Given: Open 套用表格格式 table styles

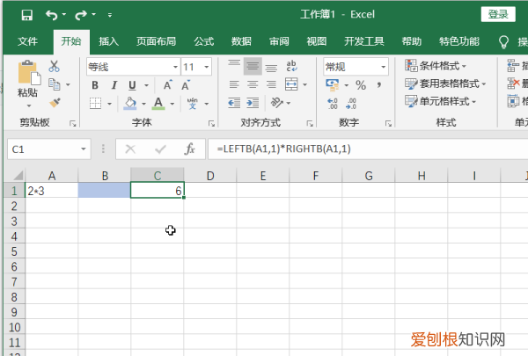Looking at the screenshot, I should (x=445, y=84).
